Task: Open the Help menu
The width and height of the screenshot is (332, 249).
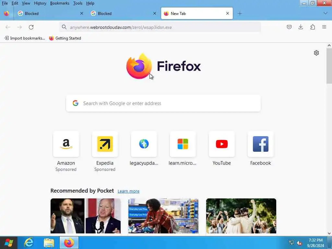Action: tap(90, 3)
